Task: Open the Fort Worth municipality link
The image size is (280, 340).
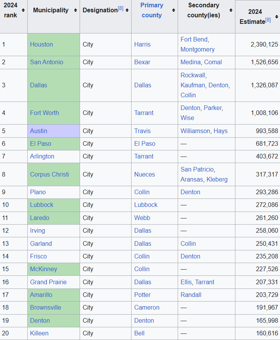Action: [45, 113]
